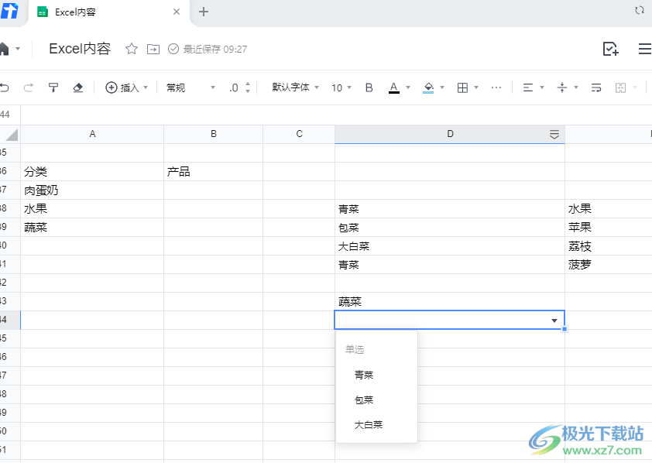Click the horizontal align icon
This screenshot has width=652, height=463.
(527, 87)
